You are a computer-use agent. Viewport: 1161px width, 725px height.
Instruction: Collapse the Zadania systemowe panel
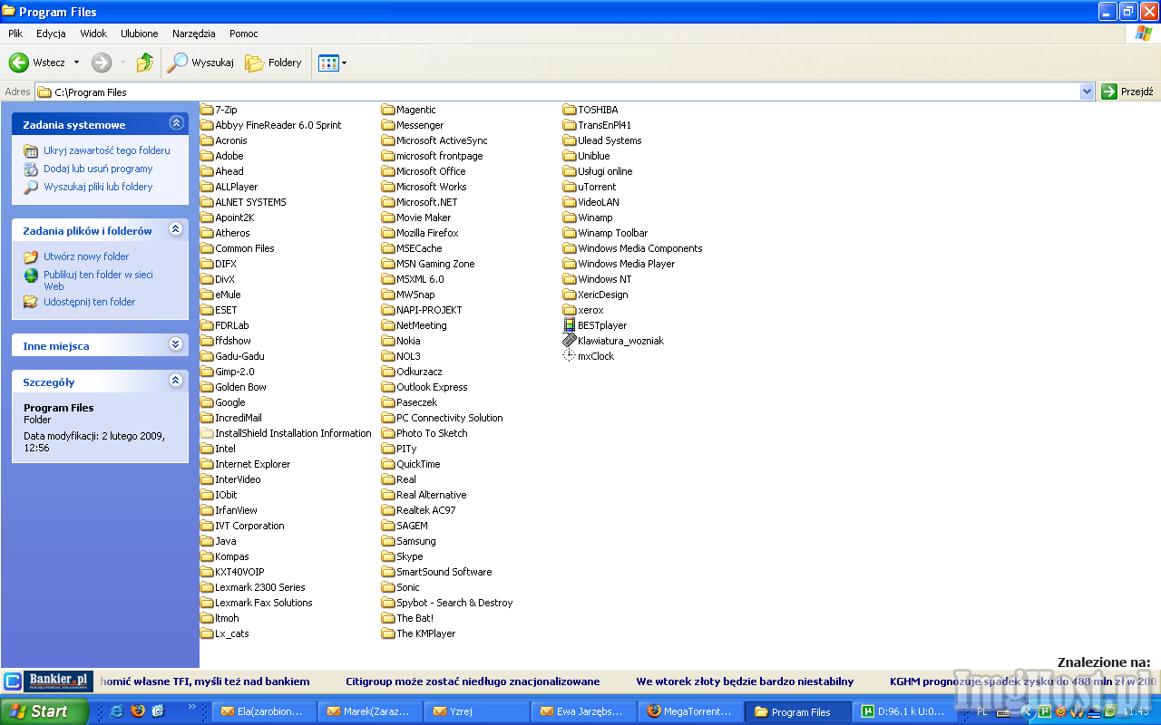coord(176,123)
